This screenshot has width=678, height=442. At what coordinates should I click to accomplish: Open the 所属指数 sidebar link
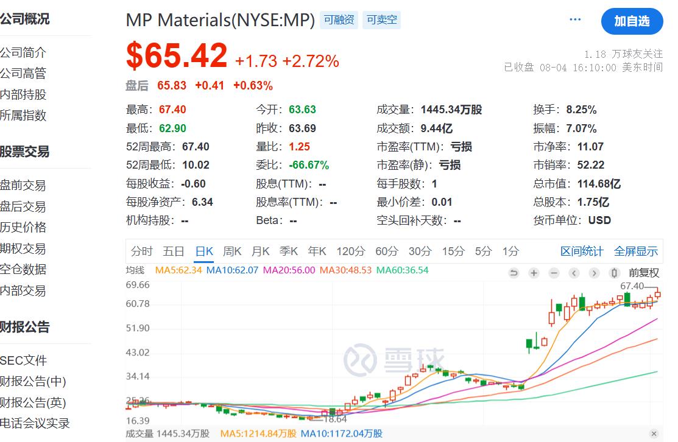(23, 115)
